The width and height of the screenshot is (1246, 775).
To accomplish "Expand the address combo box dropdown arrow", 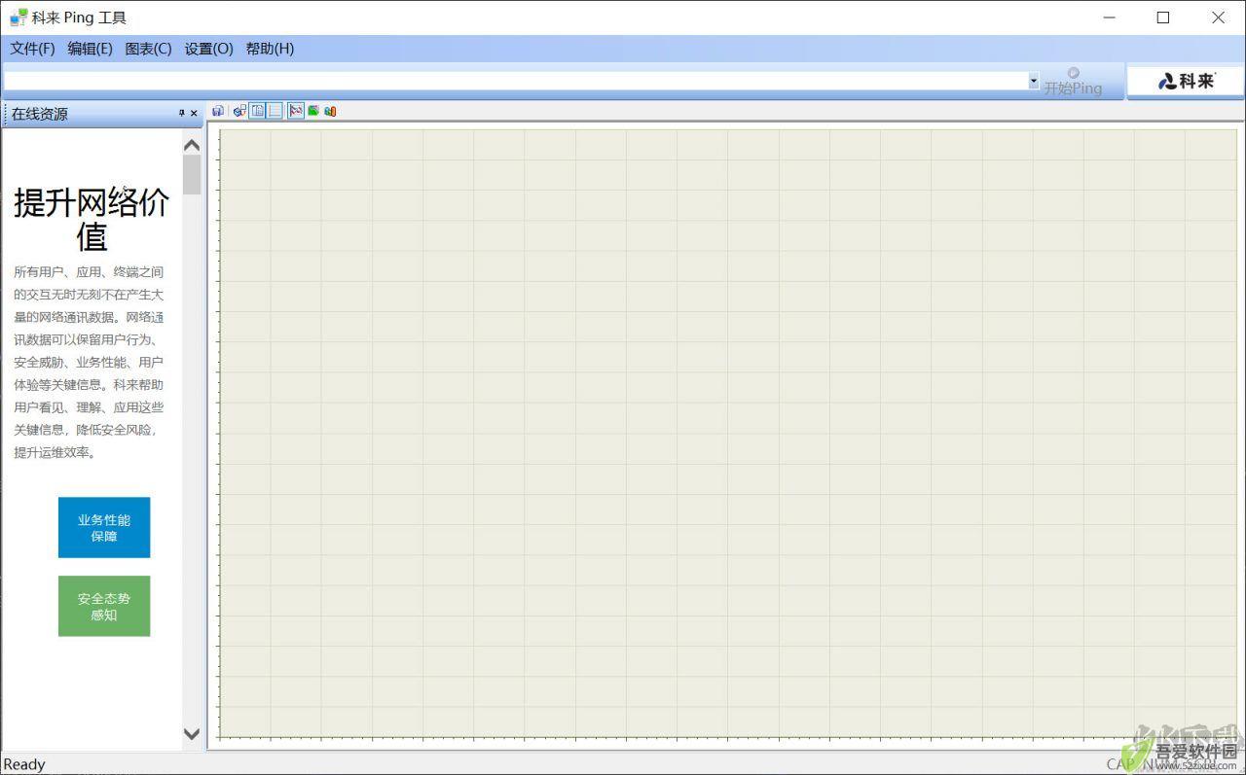I will pyautogui.click(x=1034, y=81).
